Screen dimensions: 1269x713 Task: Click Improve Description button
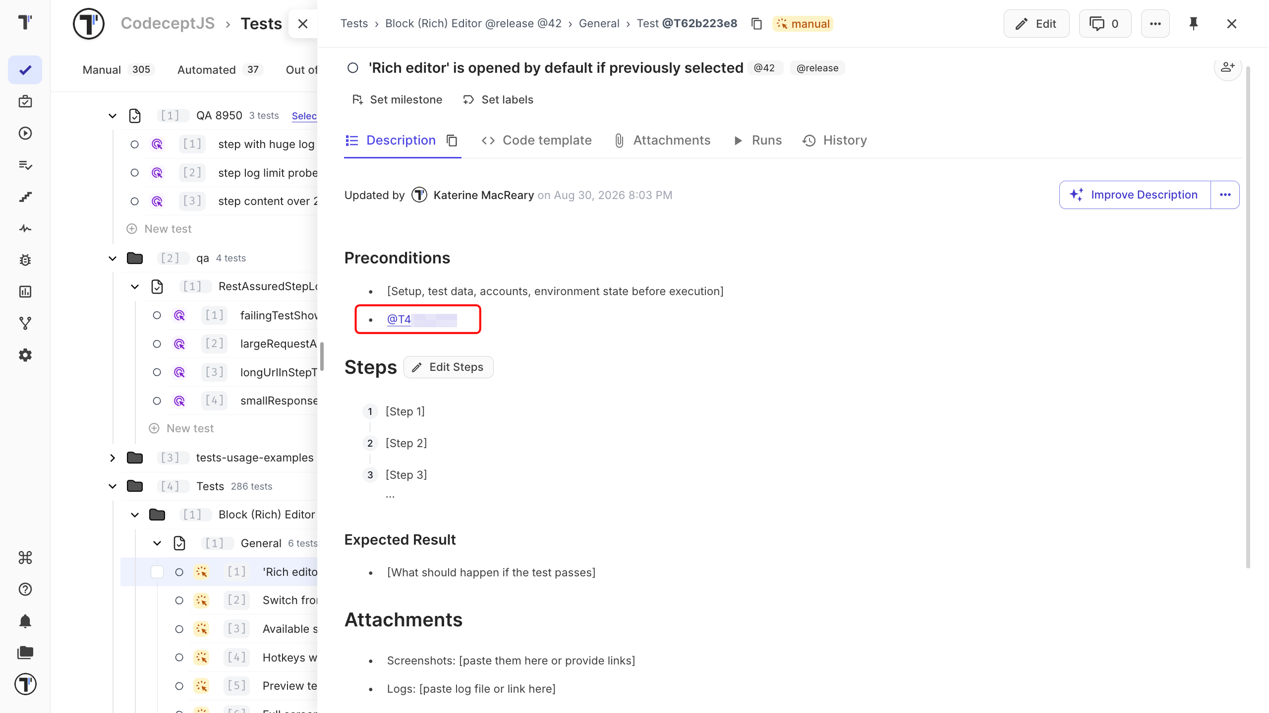pyautogui.click(x=1135, y=195)
